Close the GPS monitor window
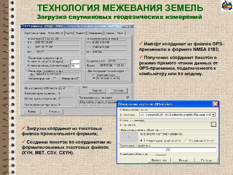The height and width of the screenshot is (175, 233). (131, 26)
